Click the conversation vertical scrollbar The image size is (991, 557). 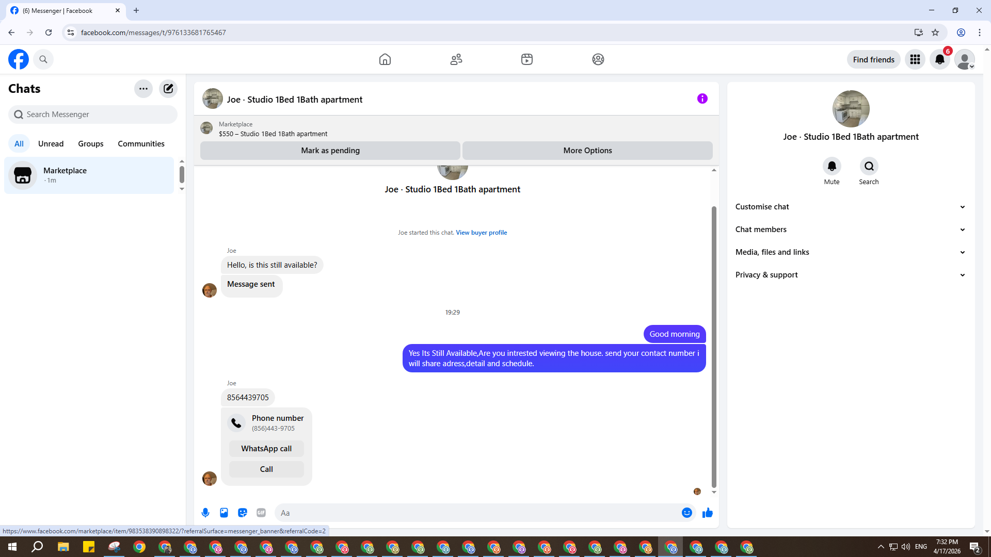[x=714, y=346]
